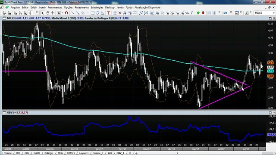Image resolution: width=276 pixels, height=155 pixels.
Task: Open the Ferramentas menu
Action: coord(55,8)
